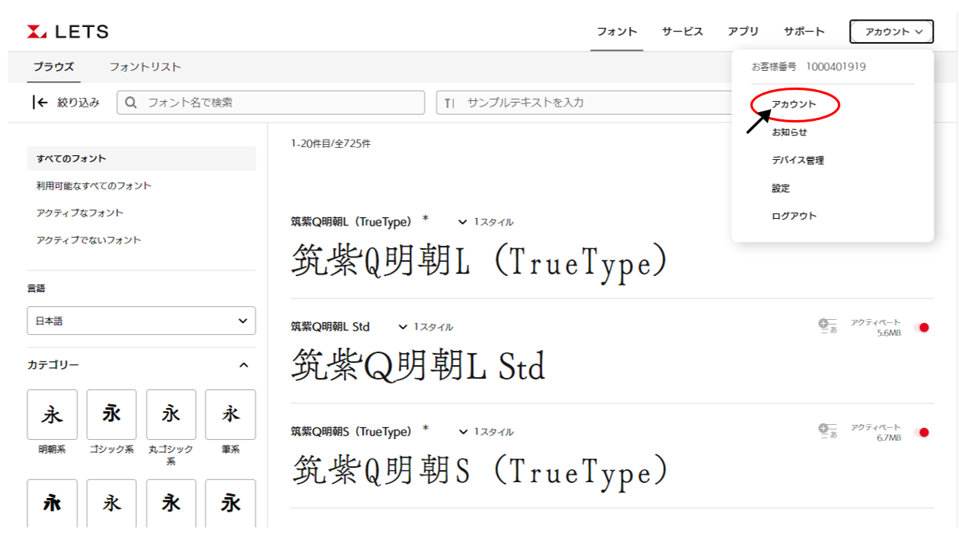Open the 日本語 language dropdown
This screenshot has width=959, height=537.
click(141, 321)
